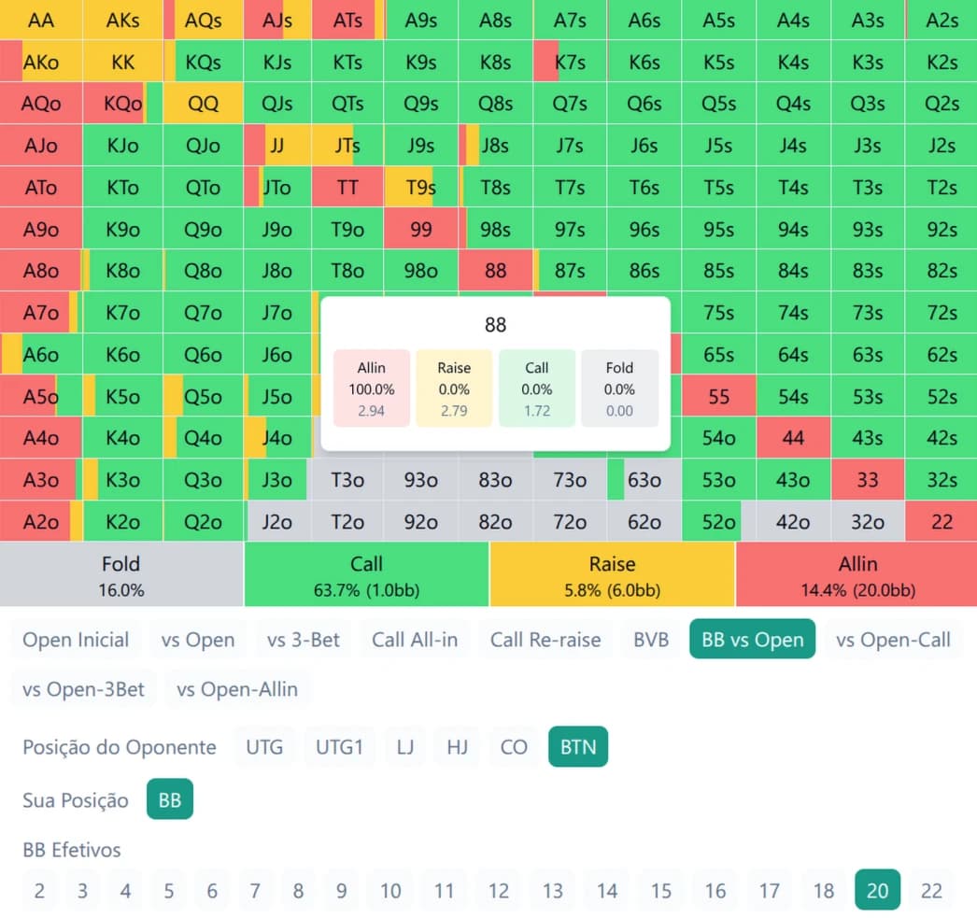
Task: Choose 22 effective big blinds
Action: click(931, 890)
